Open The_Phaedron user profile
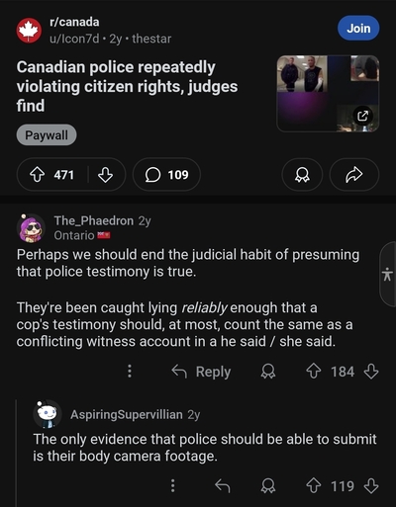This screenshot has width=396, height=507. pos(94,220)
